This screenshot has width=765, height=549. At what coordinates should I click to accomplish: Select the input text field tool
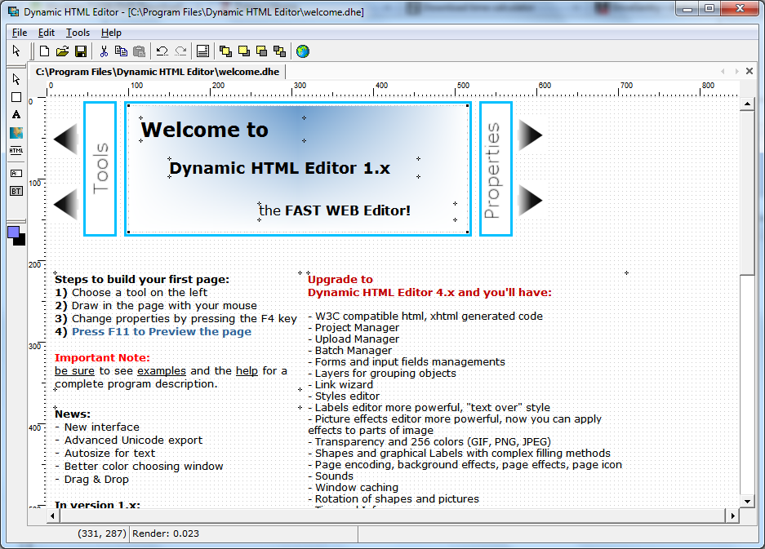[16, 173]
